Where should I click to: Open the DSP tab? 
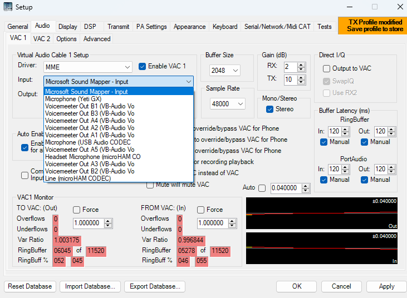(x=90, y=27)
